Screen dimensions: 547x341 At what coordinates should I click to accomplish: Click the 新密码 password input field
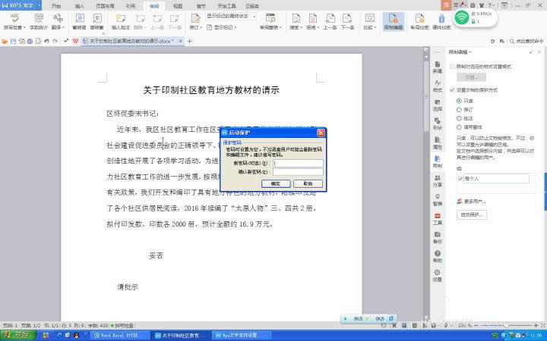click(299, 163)
